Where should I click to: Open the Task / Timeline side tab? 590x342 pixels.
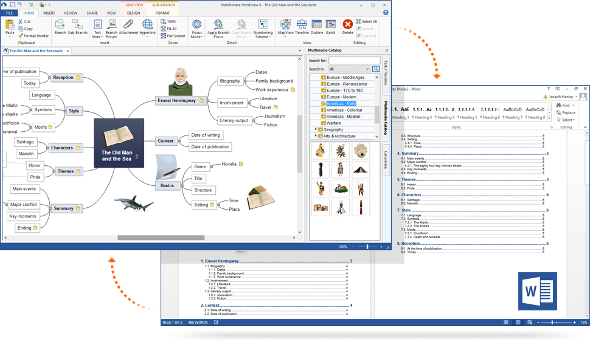pos(386,73)
